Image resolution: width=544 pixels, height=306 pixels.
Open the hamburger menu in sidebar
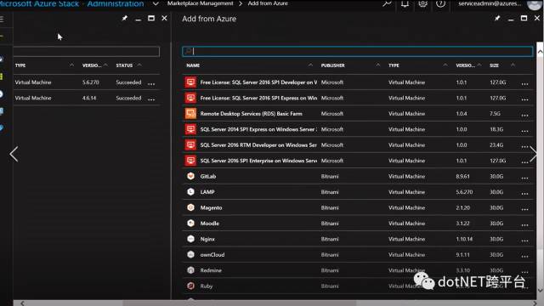pyautogui.click(x=2, y=19)
